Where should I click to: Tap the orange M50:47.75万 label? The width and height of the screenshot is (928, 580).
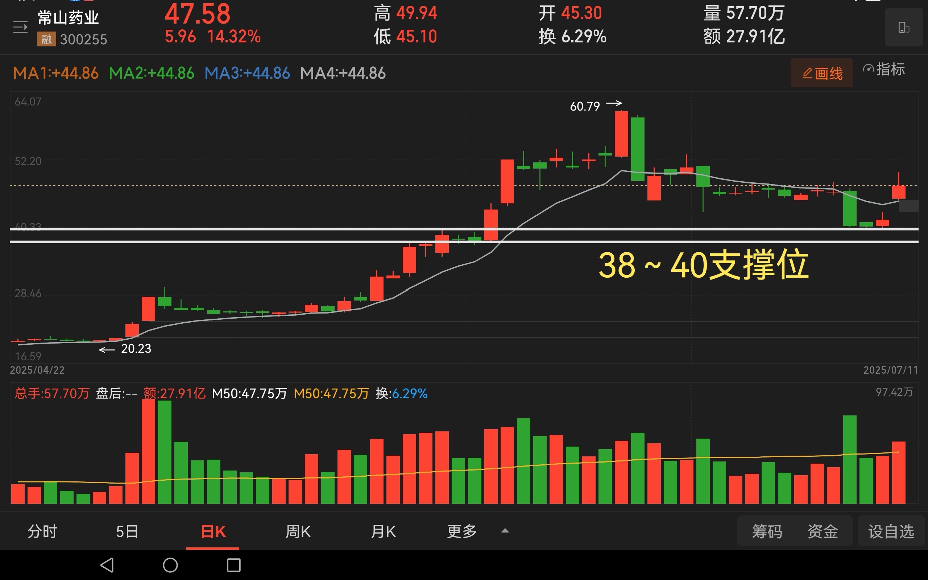(331, 394)
